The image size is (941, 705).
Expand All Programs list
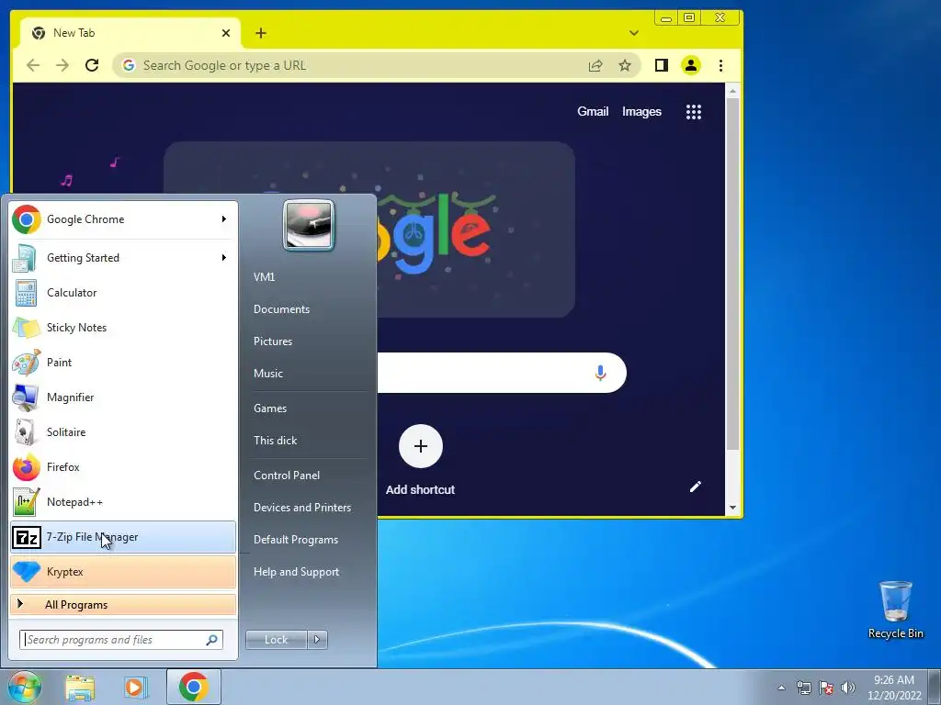(x=123, y=604)
